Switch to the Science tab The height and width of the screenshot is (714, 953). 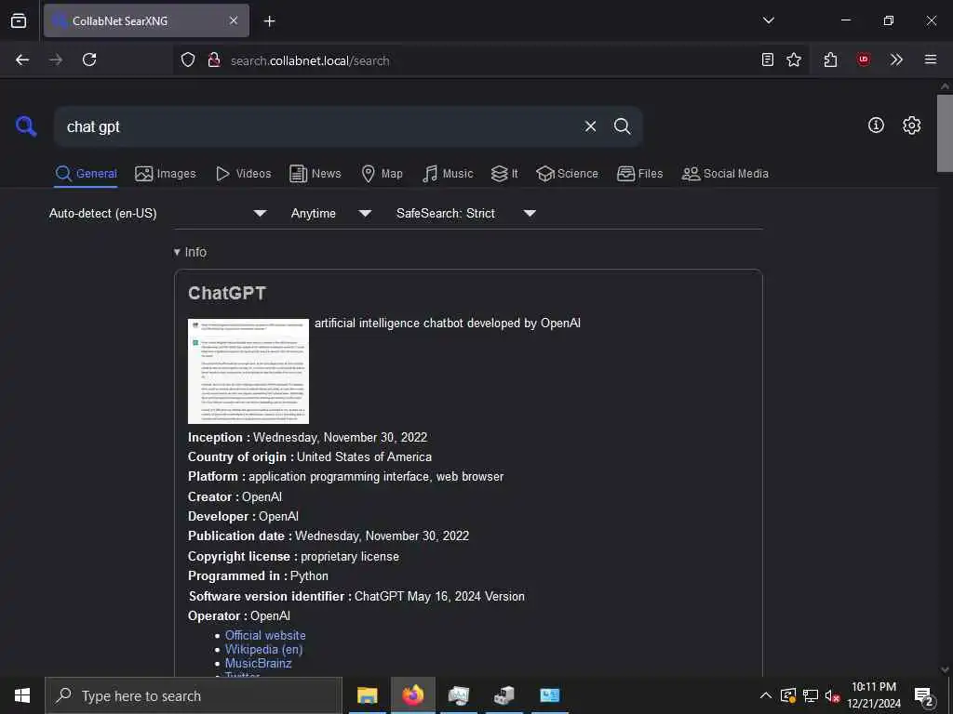[567, 174]
